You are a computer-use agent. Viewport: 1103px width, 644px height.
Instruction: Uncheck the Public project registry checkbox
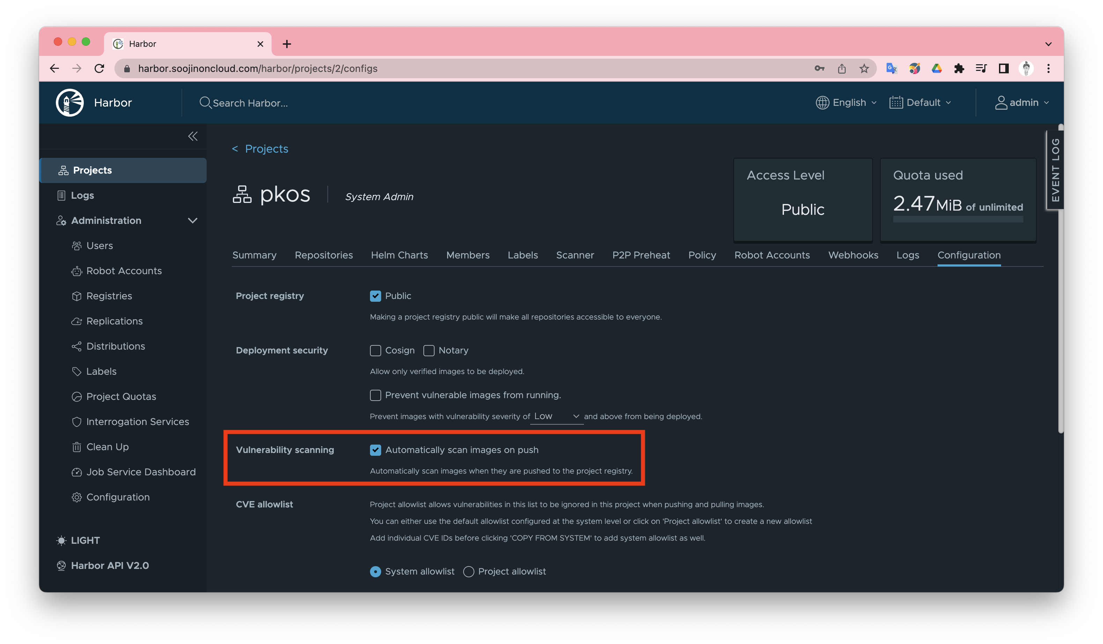point(375,296)
